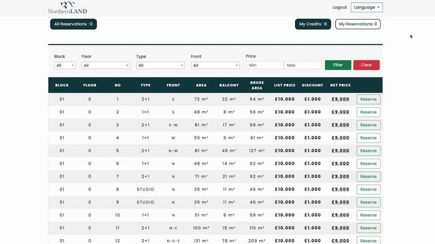This screenshot has height=244, width=435.
Task: Click the GROSS AREA column header
Action: pyautogui.click(x=257, y=85)
